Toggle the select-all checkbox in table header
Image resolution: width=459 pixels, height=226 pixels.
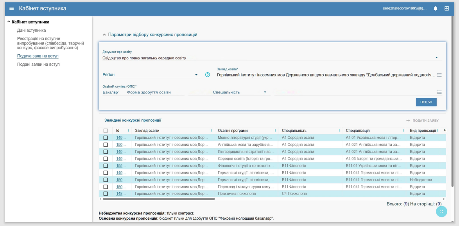point(106,131)
